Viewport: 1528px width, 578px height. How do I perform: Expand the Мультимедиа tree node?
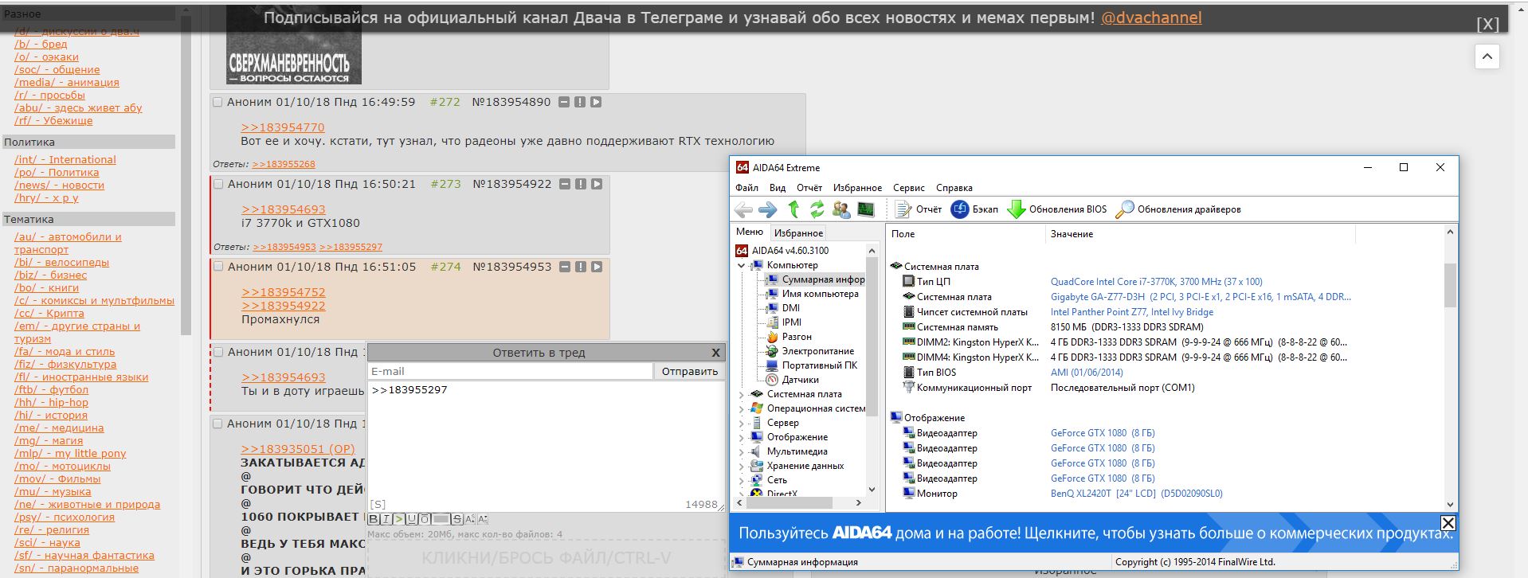741,451
